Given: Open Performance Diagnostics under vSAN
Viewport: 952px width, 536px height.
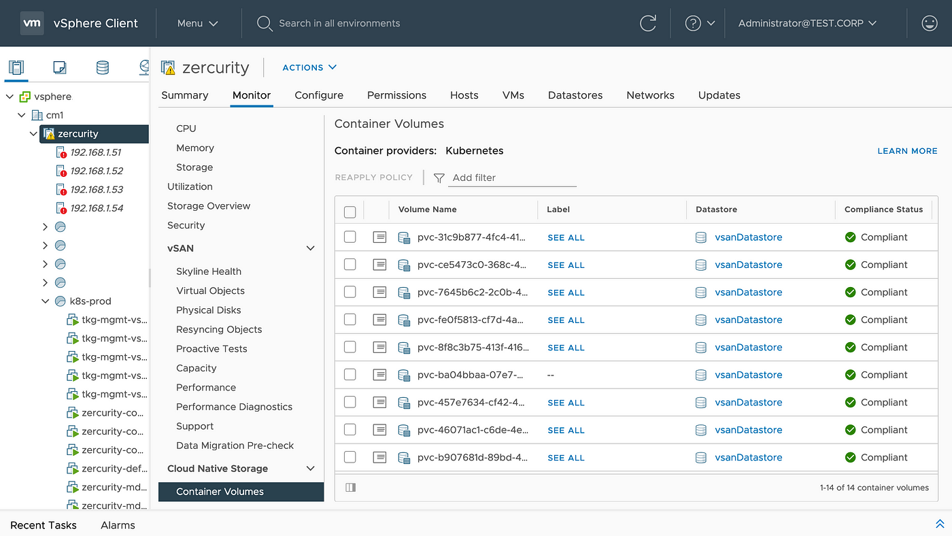Looking at the screenshot, I should [234, 407].
